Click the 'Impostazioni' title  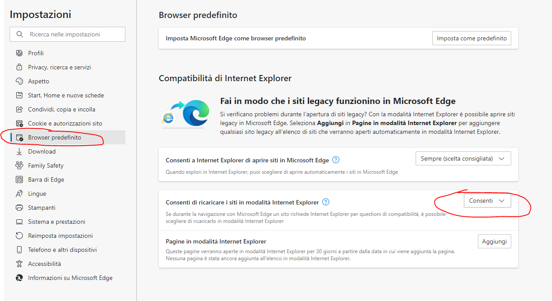[40, 14]
